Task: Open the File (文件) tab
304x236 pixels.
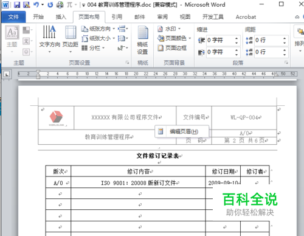Action: point(13,17)
